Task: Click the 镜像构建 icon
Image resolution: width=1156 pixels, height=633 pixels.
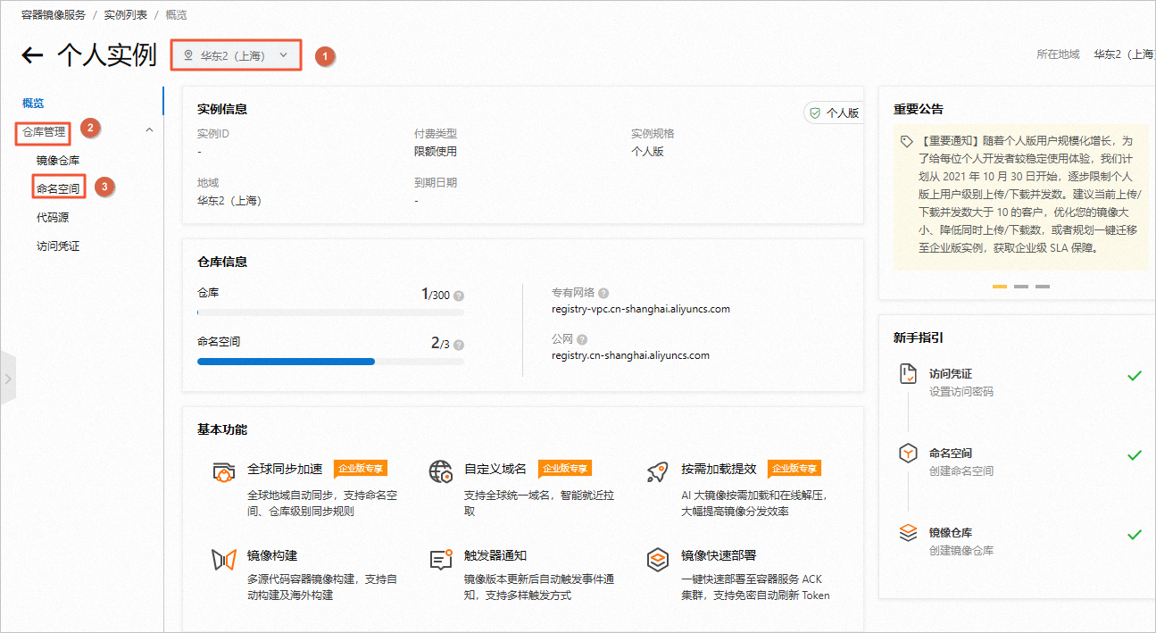Action: (223, 560)
